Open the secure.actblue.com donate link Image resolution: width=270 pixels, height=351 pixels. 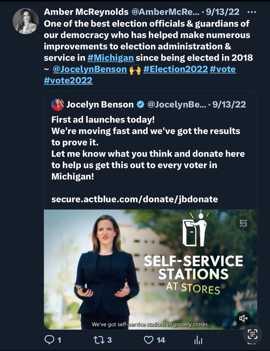(x=134, y=199)
